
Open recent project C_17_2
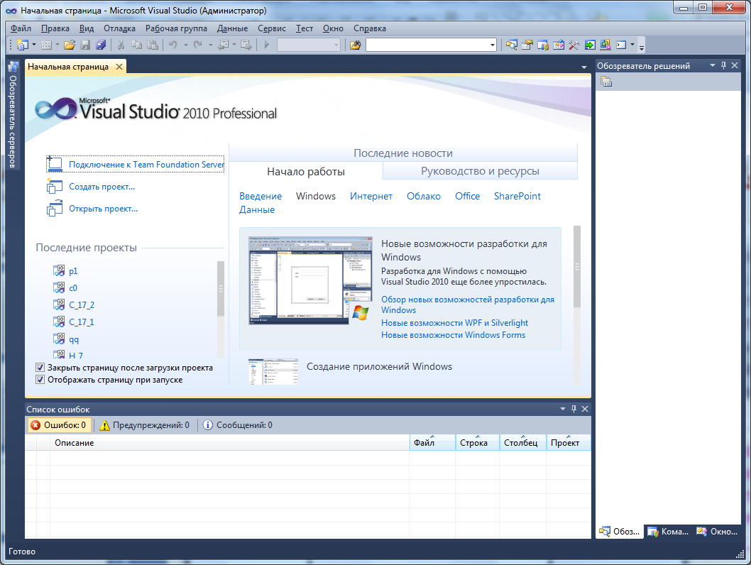point(82,305)
